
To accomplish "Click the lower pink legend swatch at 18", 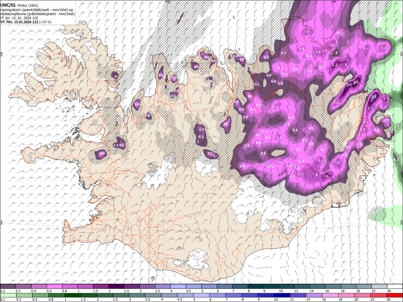I will 346,295.
